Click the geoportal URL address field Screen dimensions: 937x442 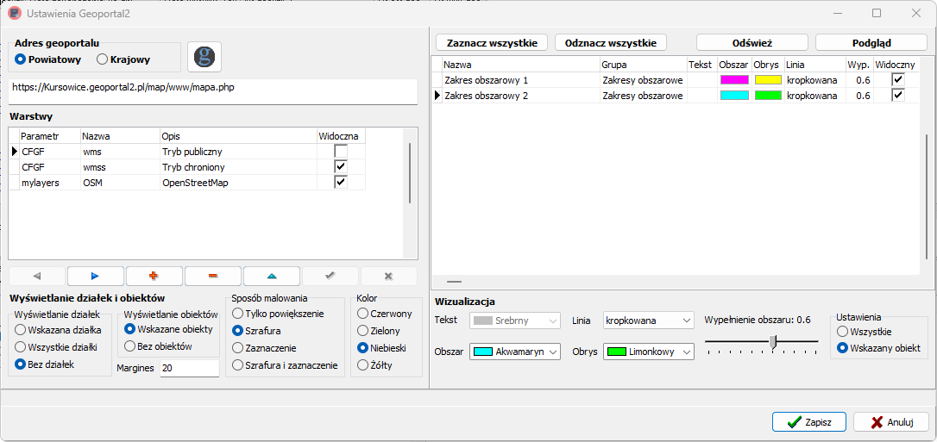coord(213,92)
